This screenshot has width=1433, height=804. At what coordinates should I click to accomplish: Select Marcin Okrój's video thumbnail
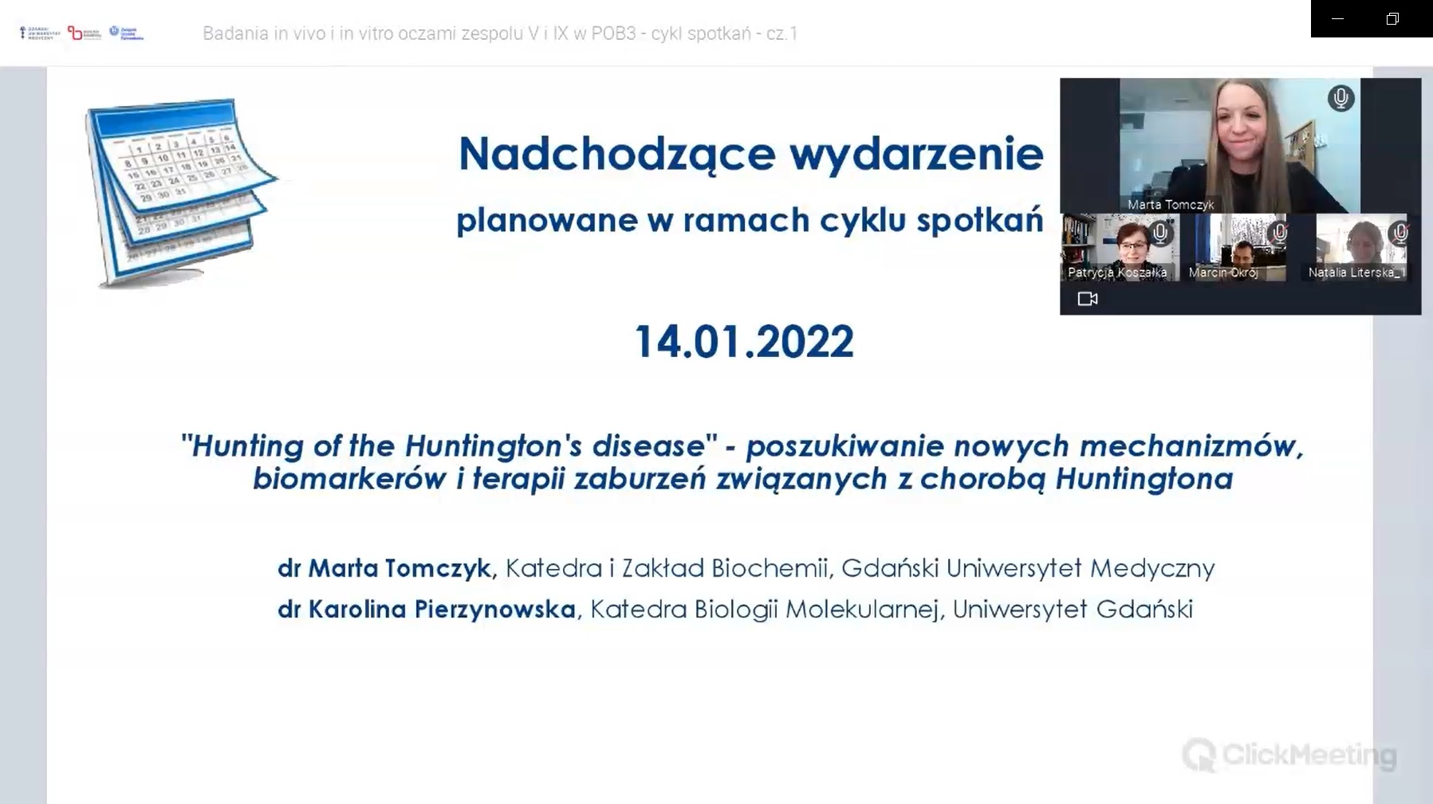coord(1235,247)
